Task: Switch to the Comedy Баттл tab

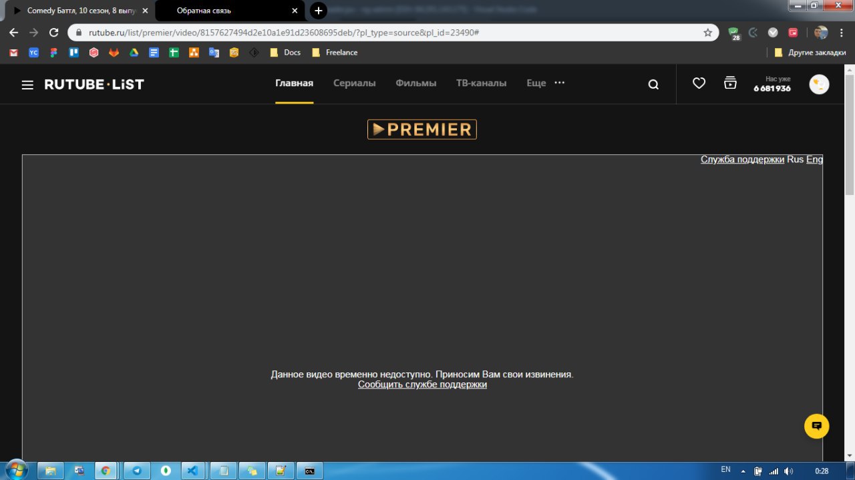Action: coord(79,11)
